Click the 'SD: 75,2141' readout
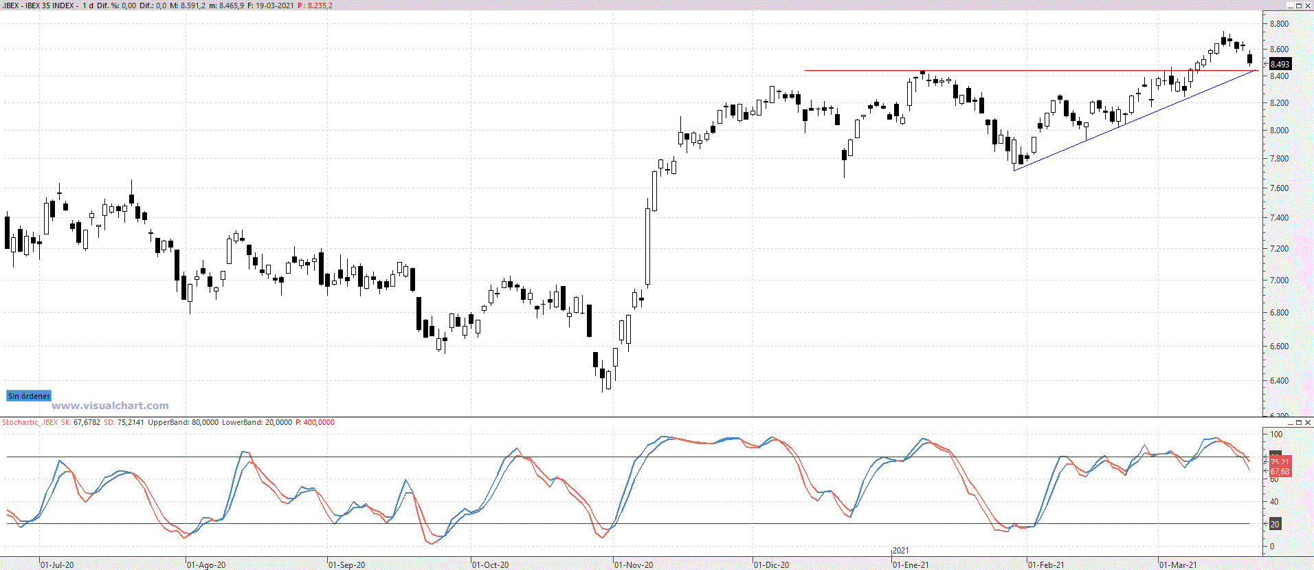1314x570 pixels. [124, 422]
